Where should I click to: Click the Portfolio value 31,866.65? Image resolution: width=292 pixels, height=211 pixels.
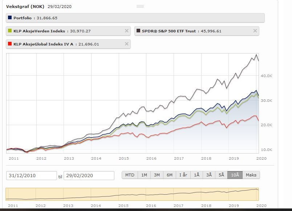(47, 18)
